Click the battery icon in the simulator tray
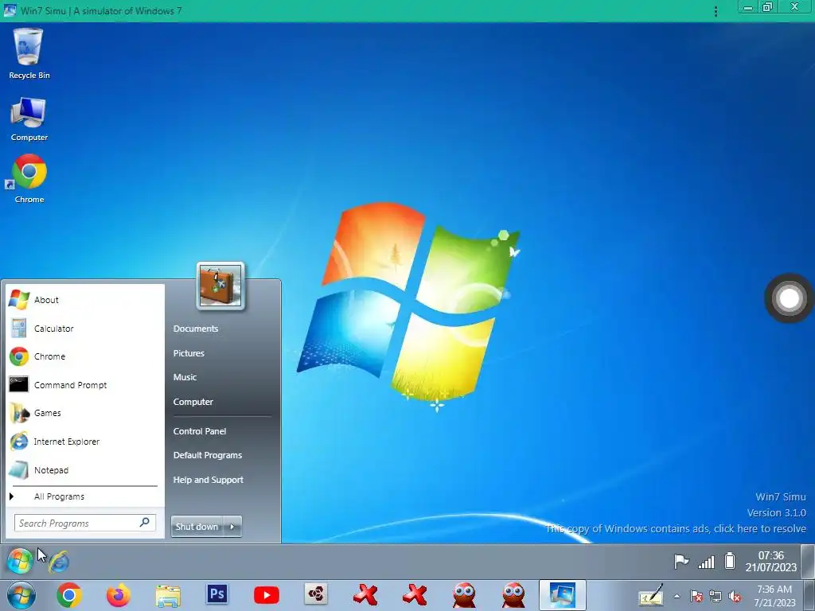The width and height of the screenshot is (815, 611). 730,561
